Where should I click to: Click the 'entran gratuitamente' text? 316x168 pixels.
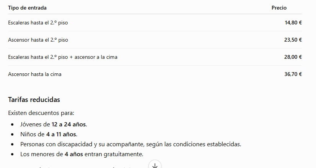tap(114, 154)
